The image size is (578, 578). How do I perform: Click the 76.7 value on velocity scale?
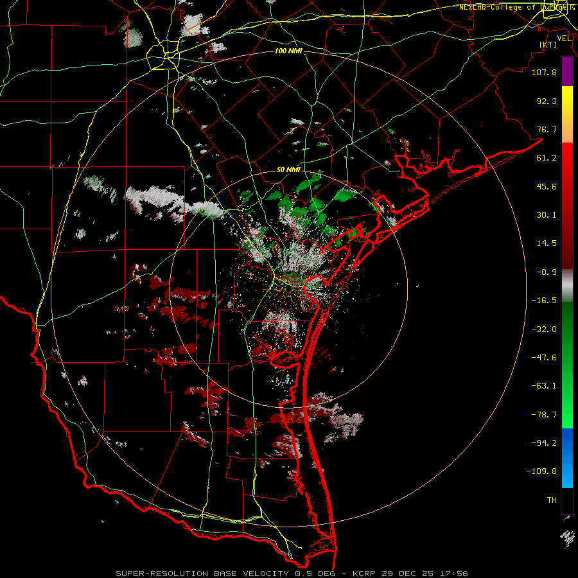click(x=547, y=129)
